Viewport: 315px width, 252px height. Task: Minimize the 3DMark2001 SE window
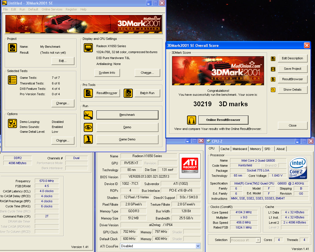tap(149, 3)
